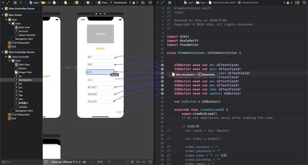Click outlet connection circle for update
The height and width of the screenshot is (165, 308).
pos(162,93)
